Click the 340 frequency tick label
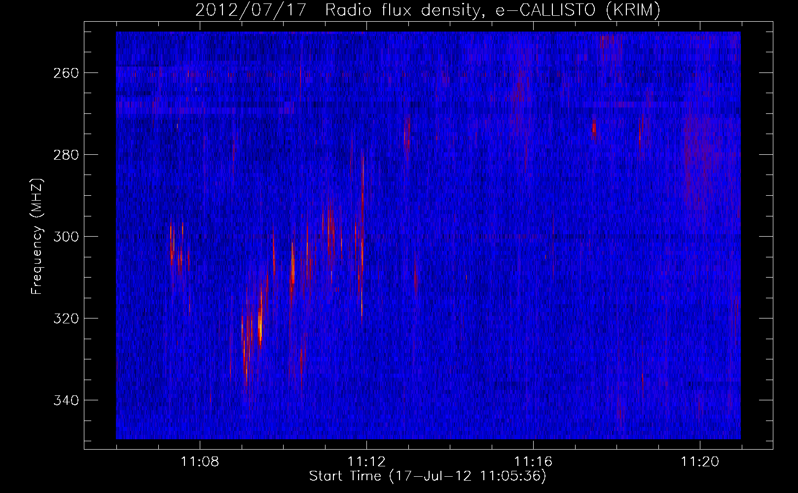The image size is (798, 493). coord(66,400)
